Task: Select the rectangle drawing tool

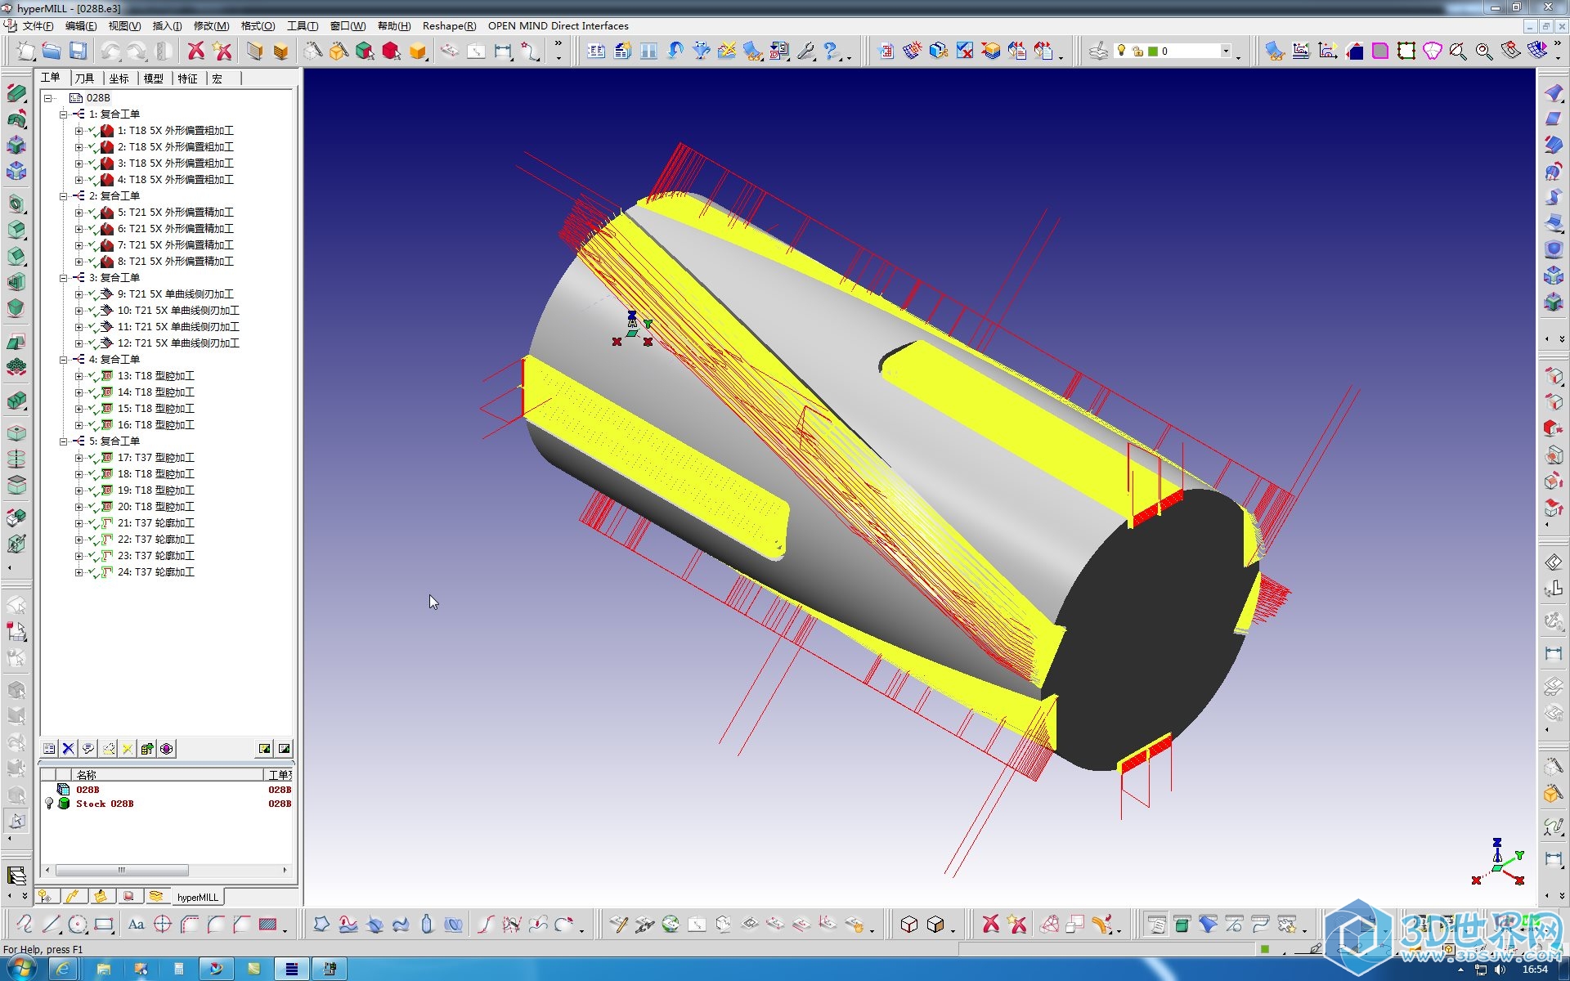Action: click(104, 925)
